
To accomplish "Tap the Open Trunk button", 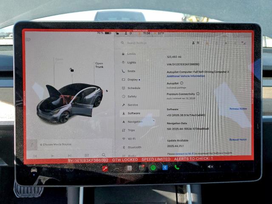I will tap(99, 65).
